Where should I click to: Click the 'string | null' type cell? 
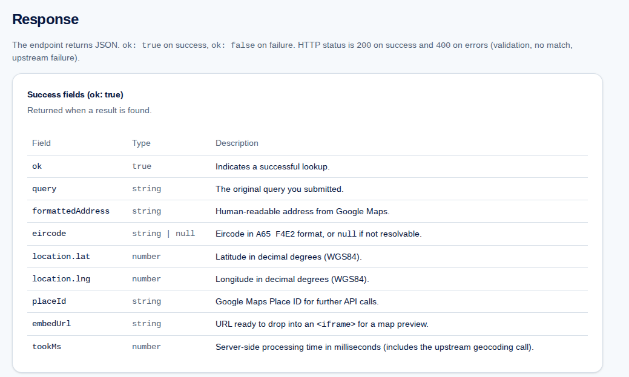[163, 234]
